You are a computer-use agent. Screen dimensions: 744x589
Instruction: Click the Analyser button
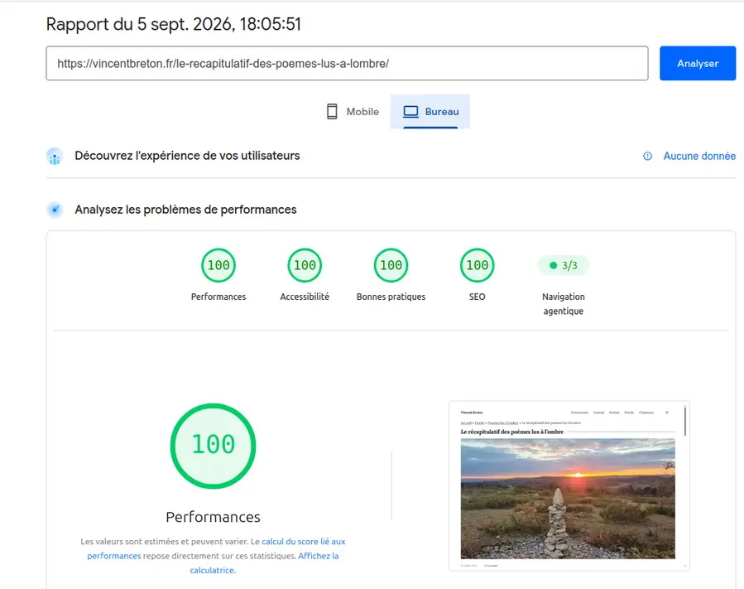point(698,63)
